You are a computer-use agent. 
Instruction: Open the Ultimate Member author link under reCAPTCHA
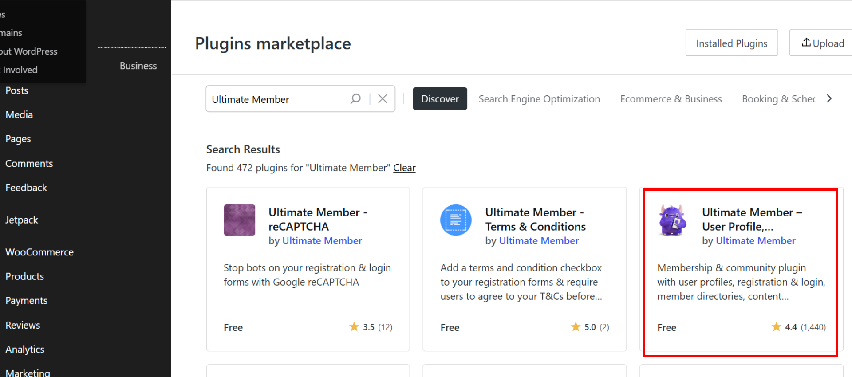(322, 241)
